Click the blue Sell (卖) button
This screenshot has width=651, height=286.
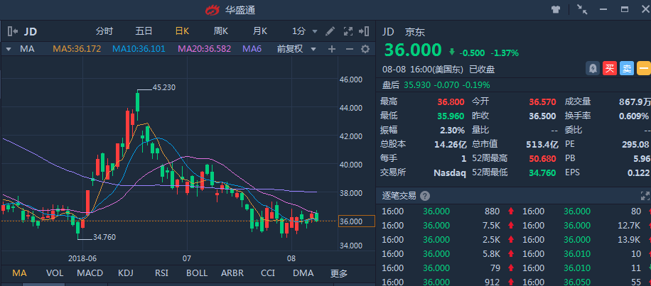pos(627,68)
